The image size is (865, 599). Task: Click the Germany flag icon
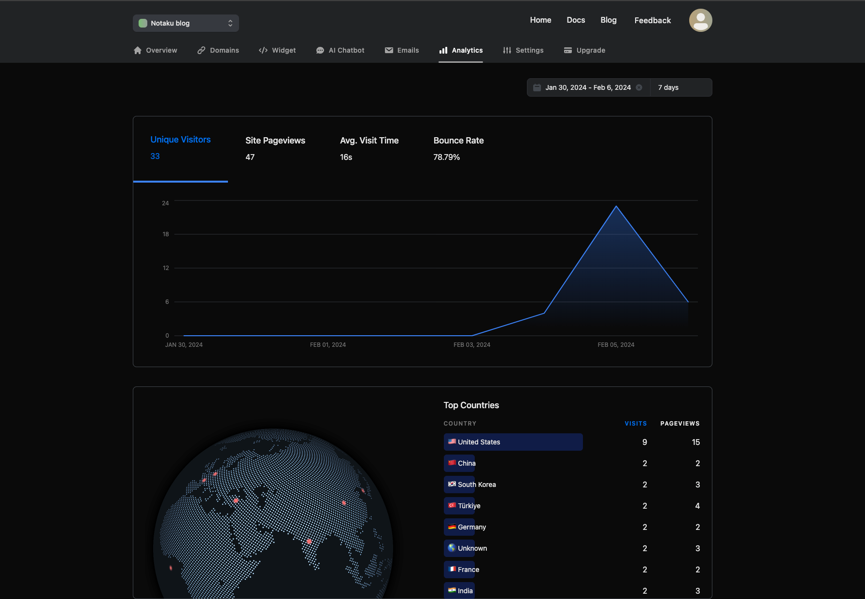452,527
